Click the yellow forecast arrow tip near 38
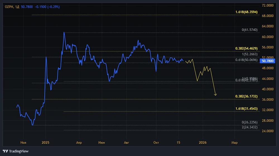Viewport: 279px width, 156px height. 215,95
